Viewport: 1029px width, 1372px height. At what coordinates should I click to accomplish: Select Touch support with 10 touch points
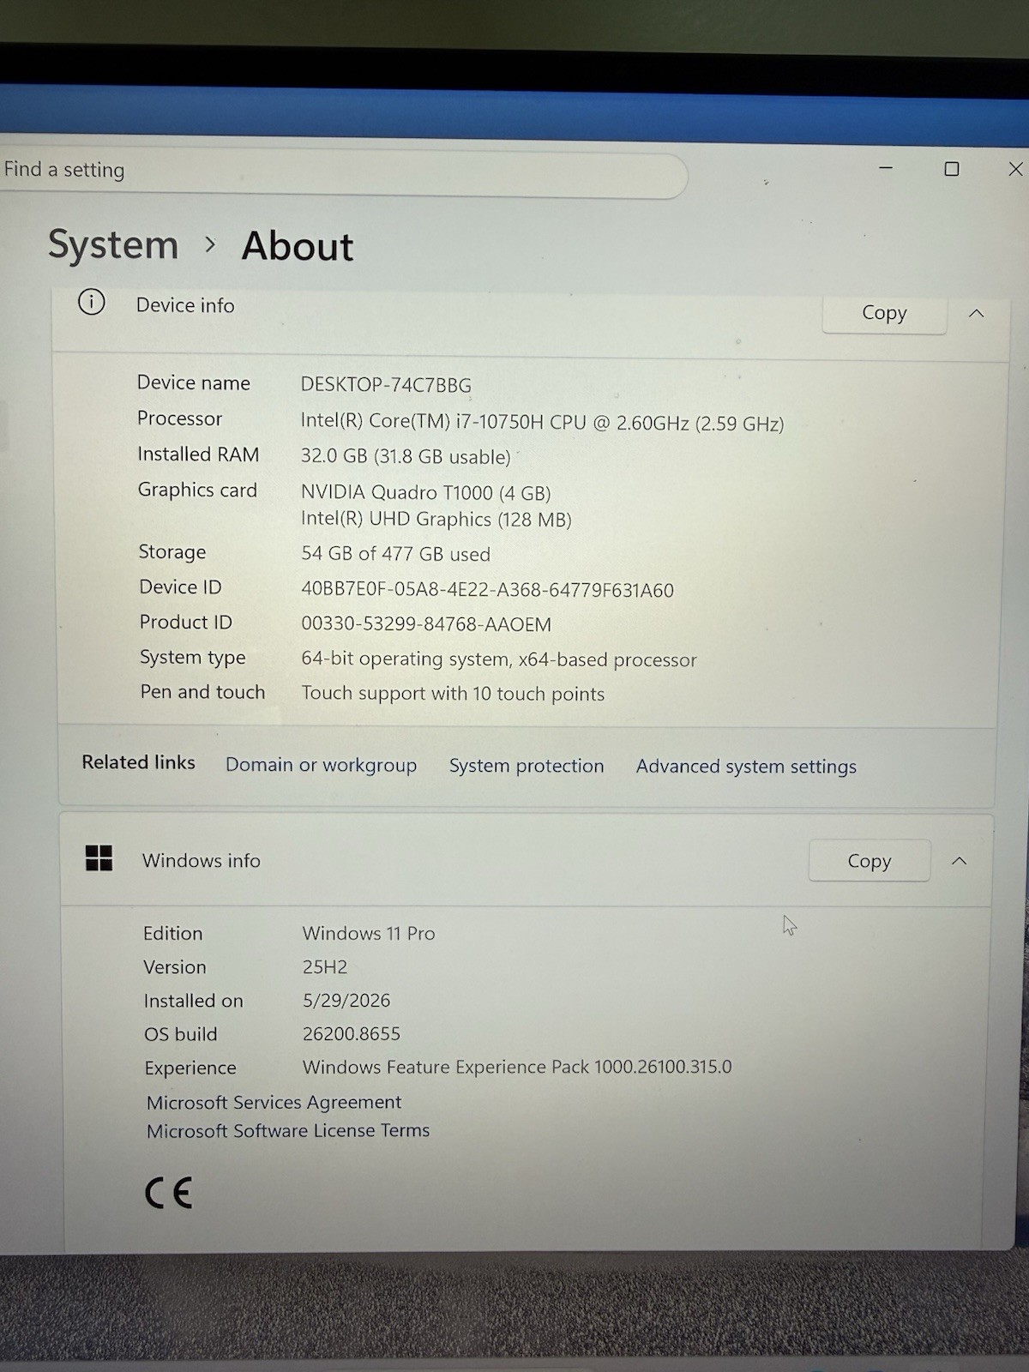453,694
